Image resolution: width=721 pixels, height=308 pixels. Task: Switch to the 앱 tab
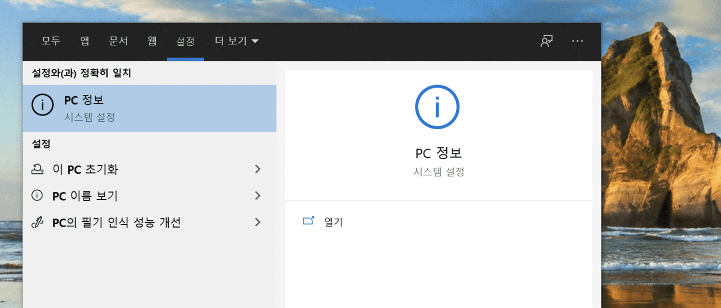85,41
